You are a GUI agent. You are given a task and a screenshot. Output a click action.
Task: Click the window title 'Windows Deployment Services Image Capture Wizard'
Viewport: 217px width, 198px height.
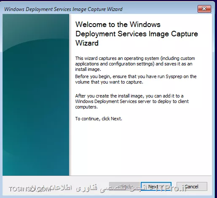click(63, 9)
